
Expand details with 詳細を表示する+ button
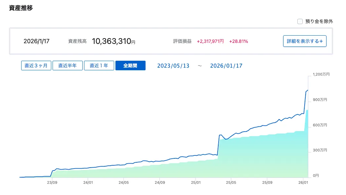[305, 41]
